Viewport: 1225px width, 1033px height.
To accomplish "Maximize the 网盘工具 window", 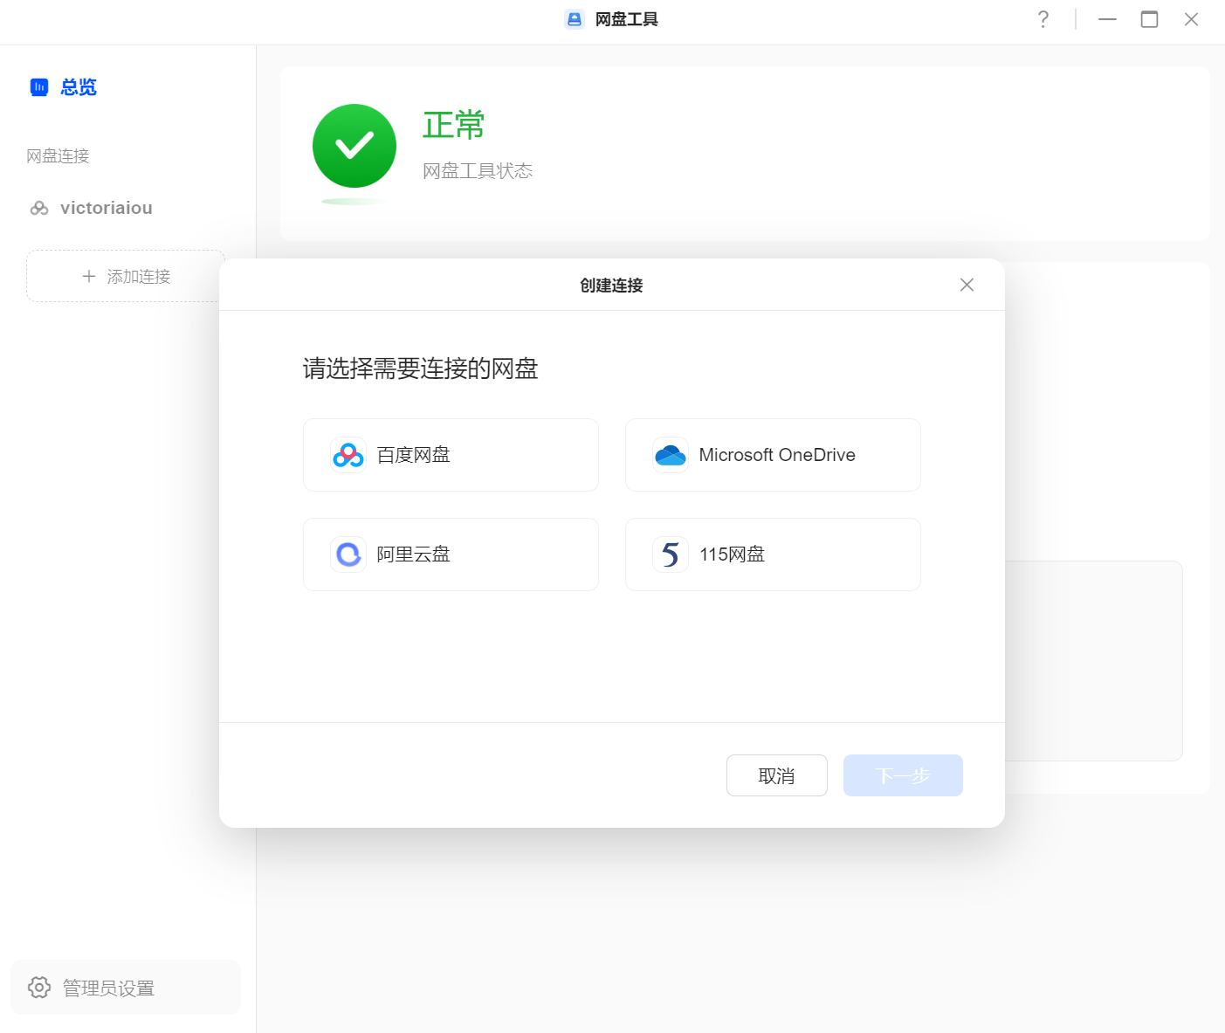I will [x=1149, y=19].
